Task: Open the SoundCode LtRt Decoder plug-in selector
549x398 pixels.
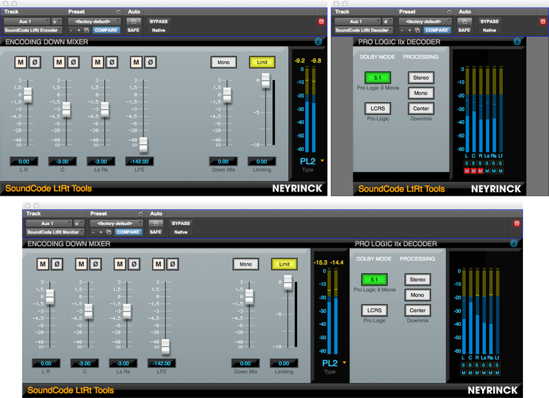Action: click(x=364, y=30)
